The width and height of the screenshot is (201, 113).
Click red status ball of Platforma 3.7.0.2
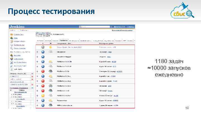point(43,81)
